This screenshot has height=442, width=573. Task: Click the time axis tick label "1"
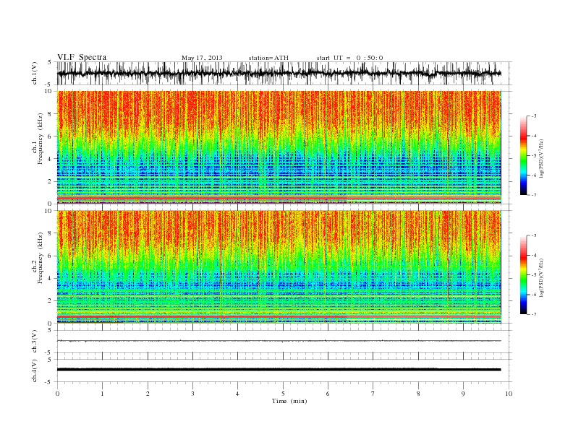point(102,394)
